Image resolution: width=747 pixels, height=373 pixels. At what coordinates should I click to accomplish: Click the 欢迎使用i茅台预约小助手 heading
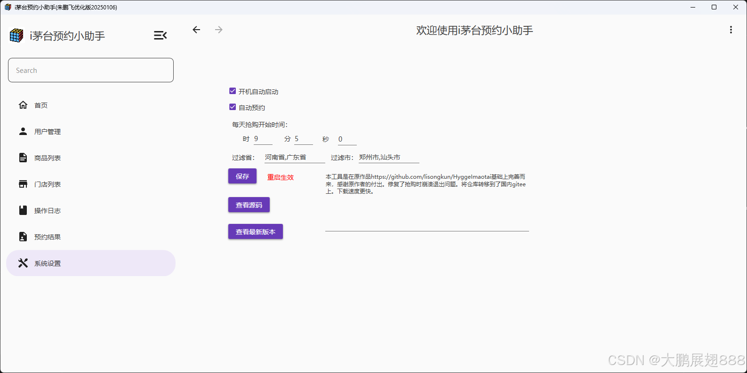pyautogui.click(x=474, y=30)
